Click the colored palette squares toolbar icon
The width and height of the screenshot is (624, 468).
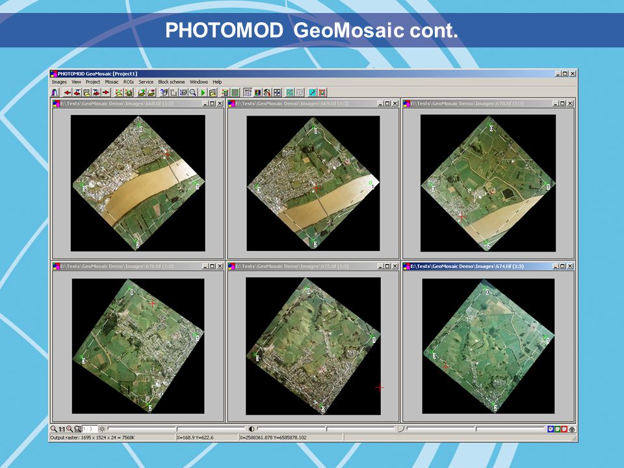(x=257, y=93)
